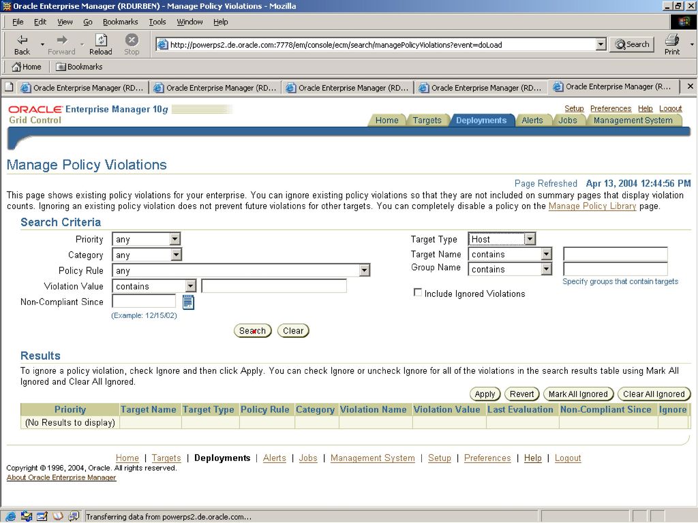The image size is (698, 523).
Task: Click Clear All Ignored button
Action: point(654,394)
